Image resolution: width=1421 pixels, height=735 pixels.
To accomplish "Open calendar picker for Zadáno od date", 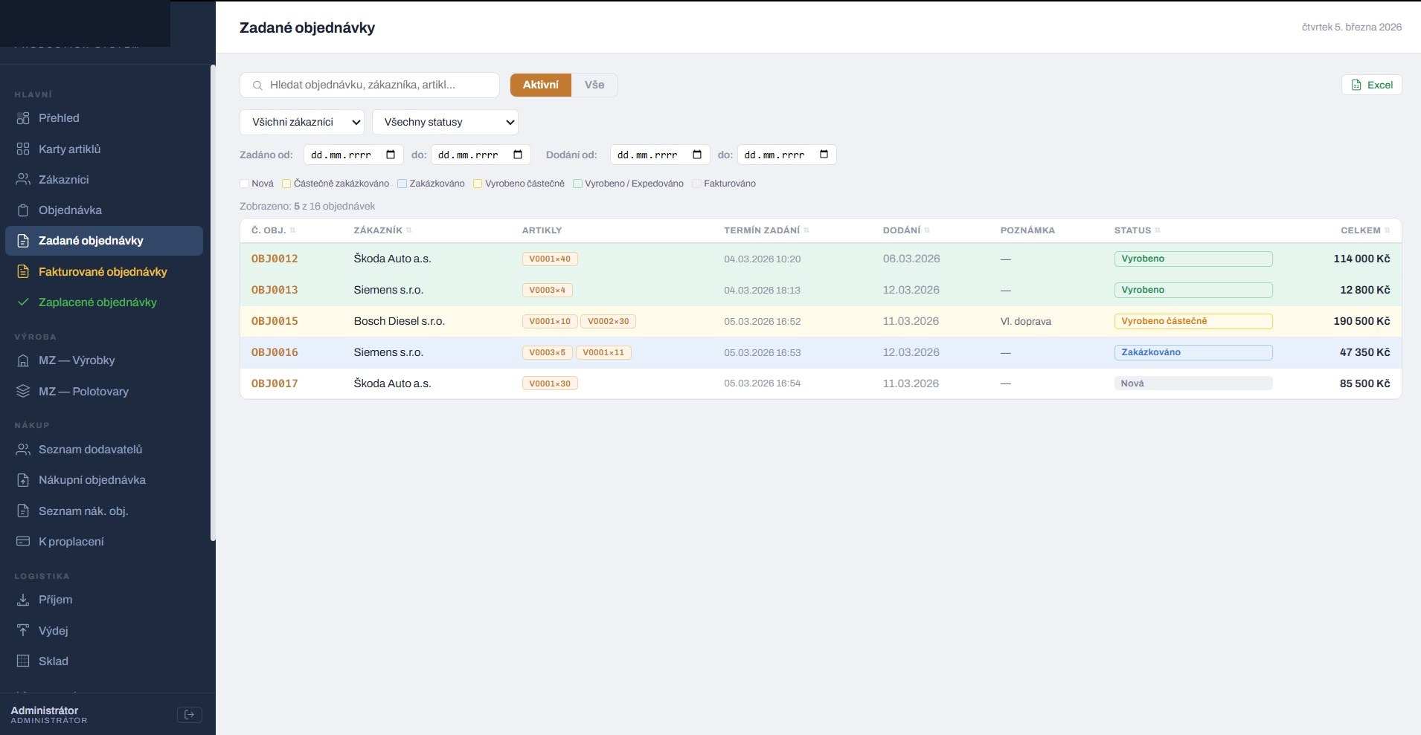I will click(391, 155).
